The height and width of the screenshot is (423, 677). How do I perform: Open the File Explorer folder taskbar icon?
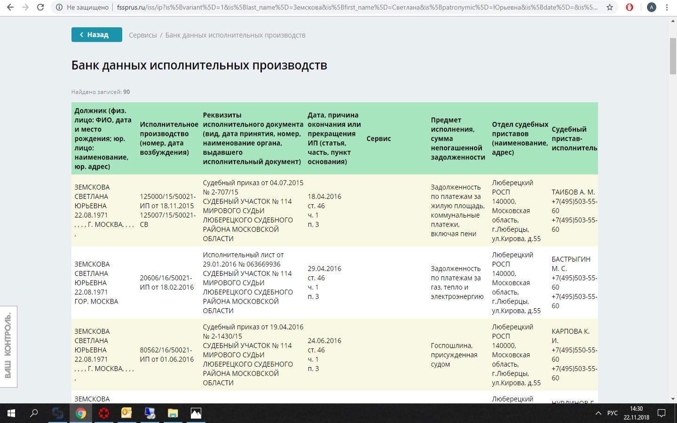[173, 413]
